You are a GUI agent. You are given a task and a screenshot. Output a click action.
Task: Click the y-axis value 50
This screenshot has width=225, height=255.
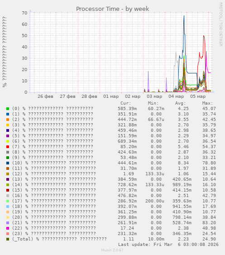pyautogui.click(x=24, y=35)
